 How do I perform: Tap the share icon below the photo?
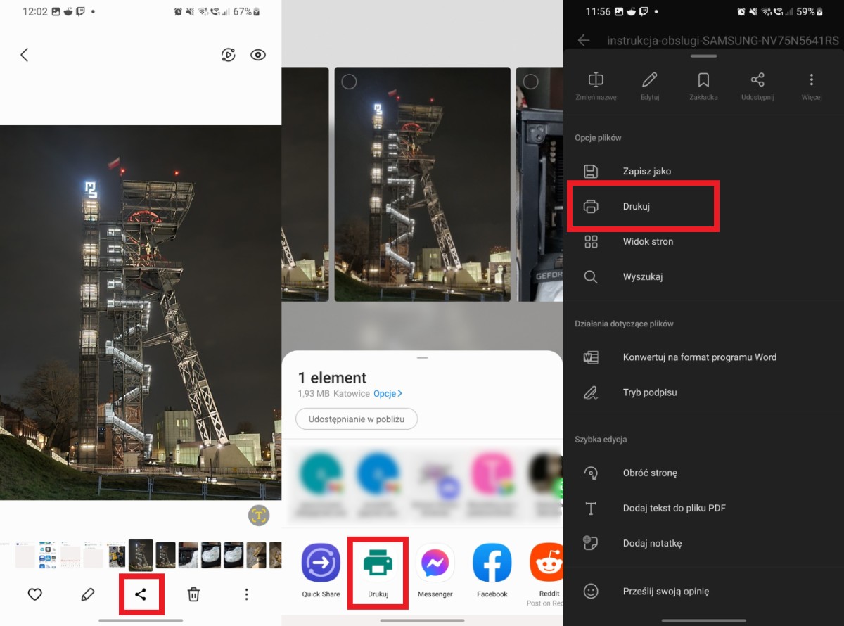[141, 594]
